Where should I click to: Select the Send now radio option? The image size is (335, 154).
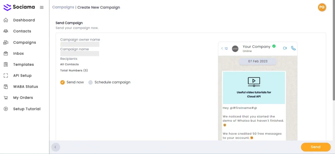tap(62, 82)
